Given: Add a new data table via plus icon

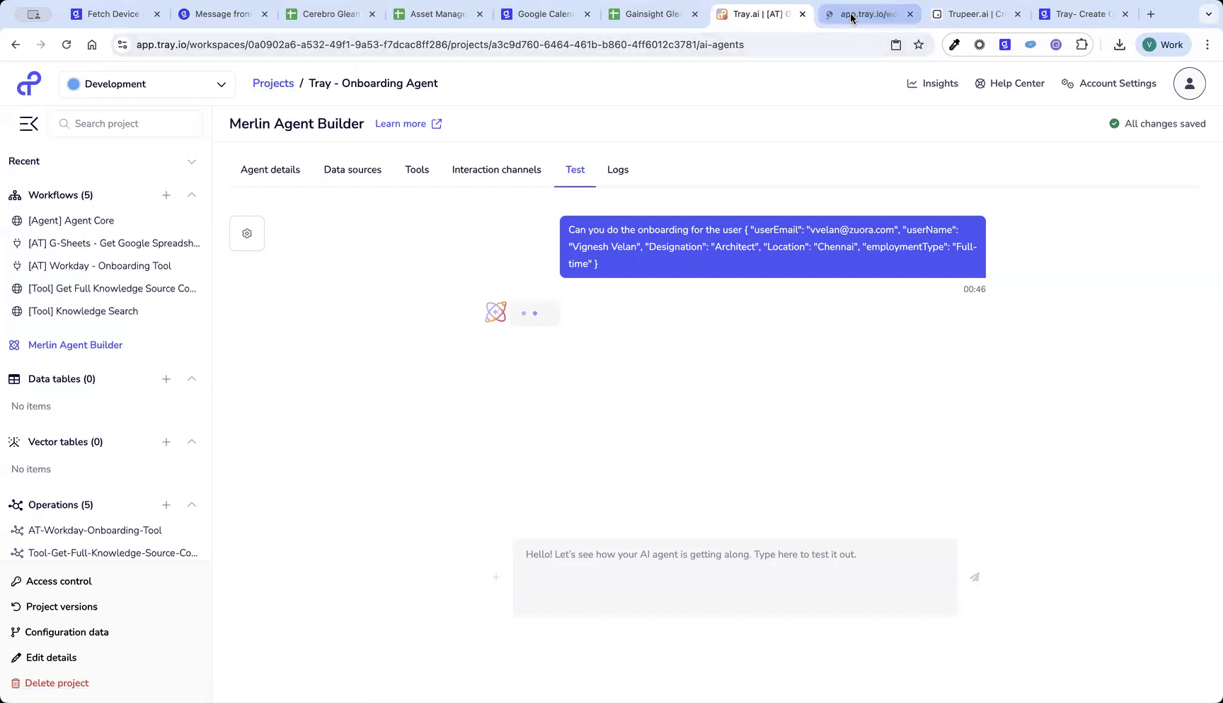Looking at the screenshot, I should [x=166, y=379].
